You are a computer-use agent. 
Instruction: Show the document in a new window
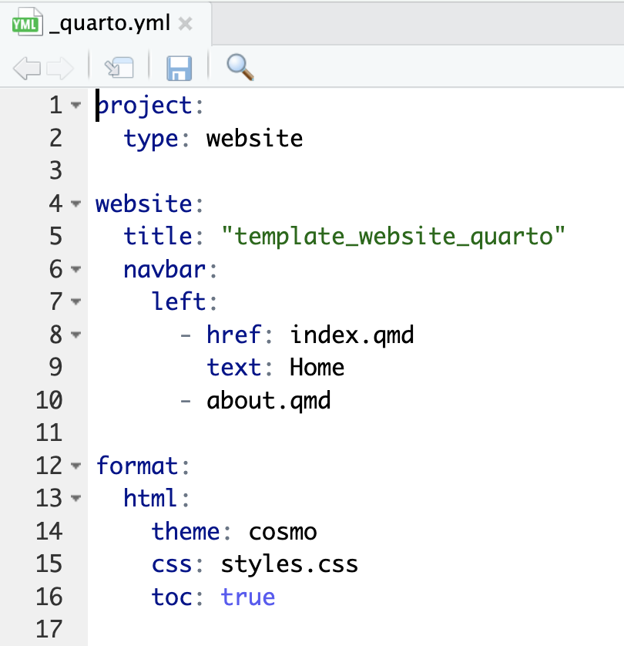click(x=119, y=68)
